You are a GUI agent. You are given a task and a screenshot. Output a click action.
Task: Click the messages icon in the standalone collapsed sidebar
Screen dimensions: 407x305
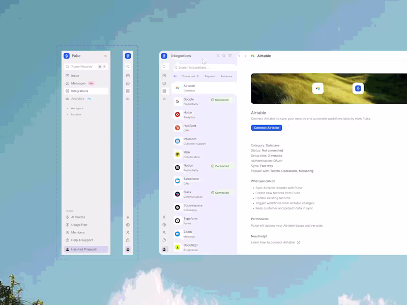(128, 83)
